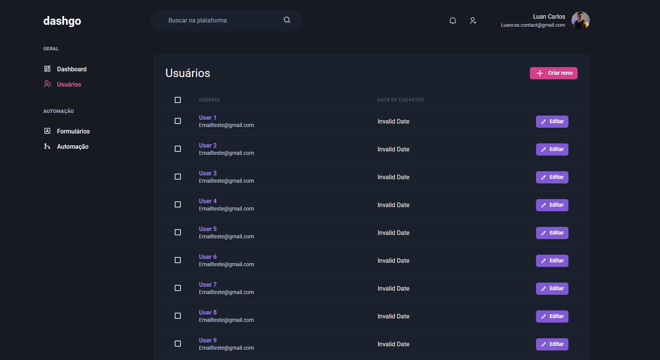Click the dashgo logo
Image resolution: width=660 pixels, height=360 pixels.
(x=62, y=21)
